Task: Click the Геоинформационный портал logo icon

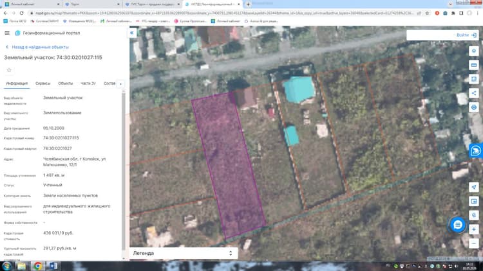Action: (17, 33)
